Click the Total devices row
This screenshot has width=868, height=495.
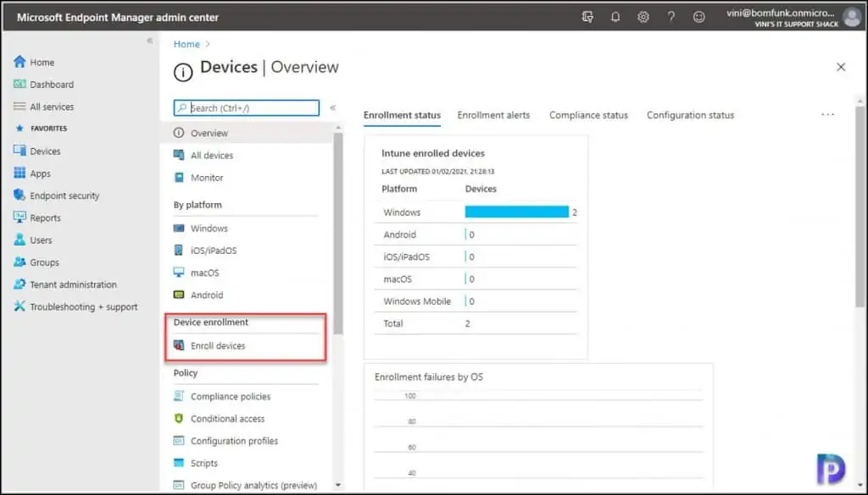point(476,323)
